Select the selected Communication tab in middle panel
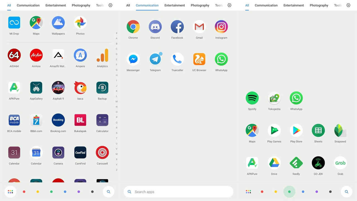357x201 pixels. pos(147,5)
